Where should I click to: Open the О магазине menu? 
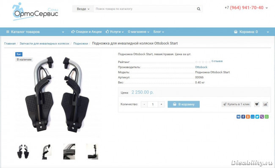point(138,32)
